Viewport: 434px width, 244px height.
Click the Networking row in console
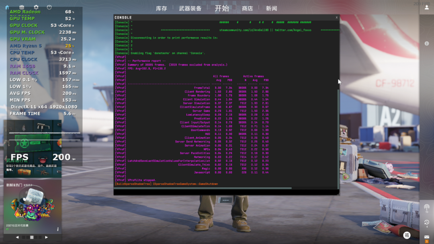192,157
